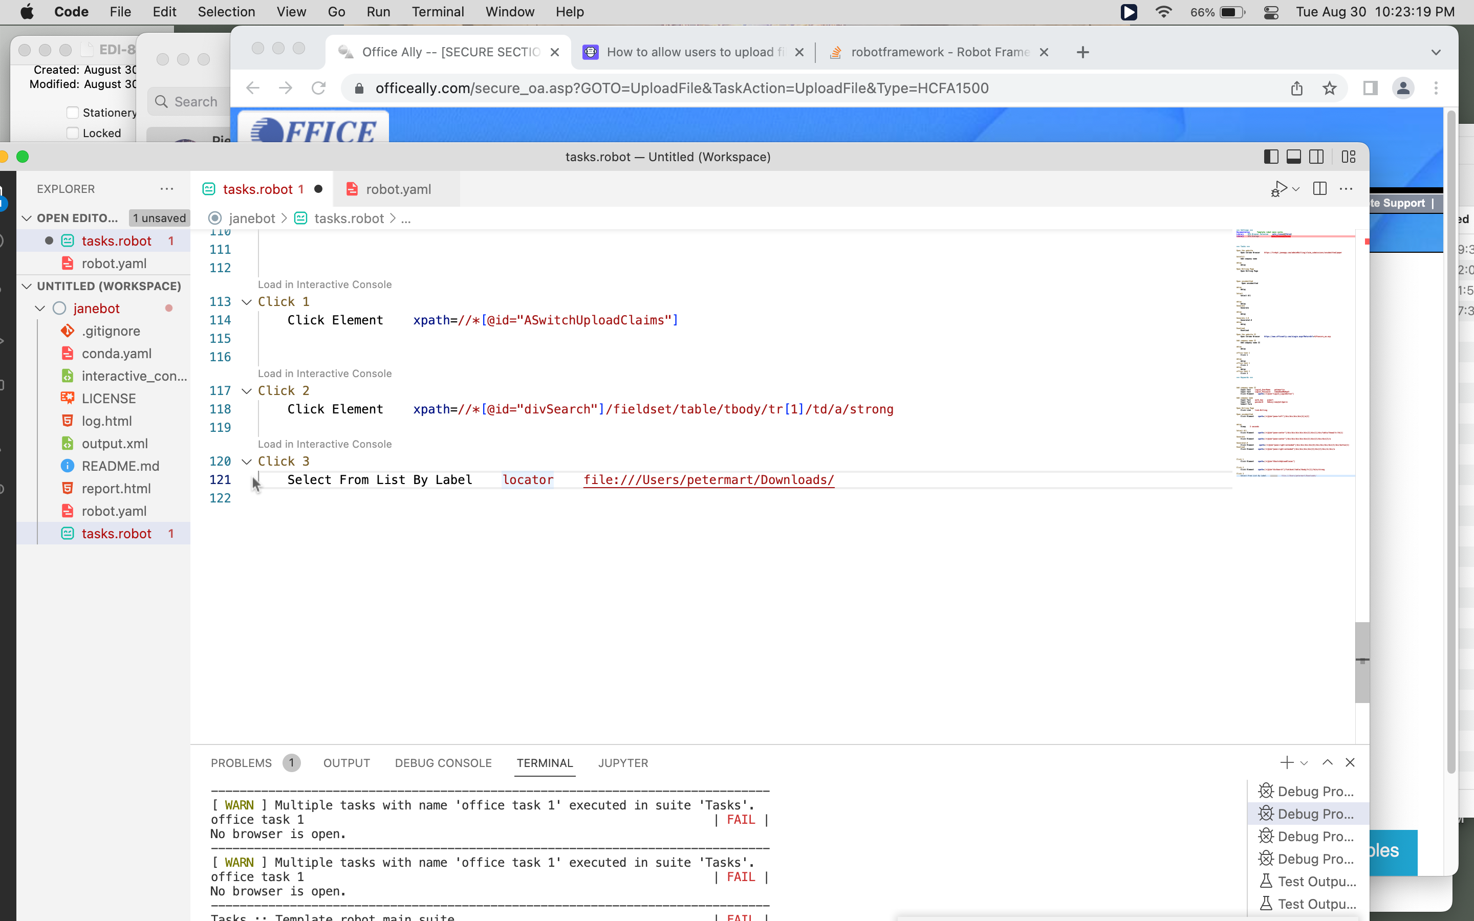The height and width of the screenshot is (921, 1474).
Task: Switch to the Debug Console tab
Action: click(443, 762)
